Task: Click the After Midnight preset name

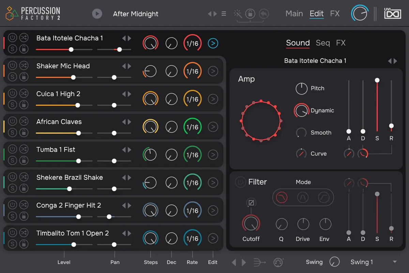Action: coord(136,14)
